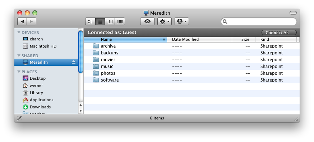The height and width of the screenshot is (142, 314).
Task: Select the archive share name
Action: pyautogui.click(x=108, y=46)
